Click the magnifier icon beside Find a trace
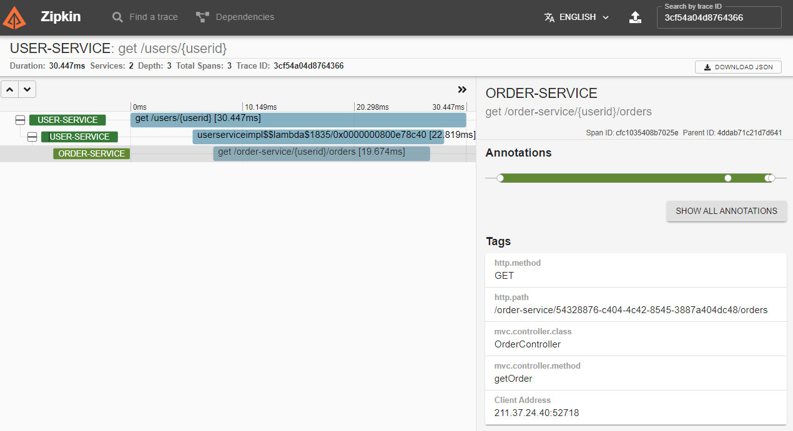Viewport: 793px width, 431px height. [x=117, y=17]
